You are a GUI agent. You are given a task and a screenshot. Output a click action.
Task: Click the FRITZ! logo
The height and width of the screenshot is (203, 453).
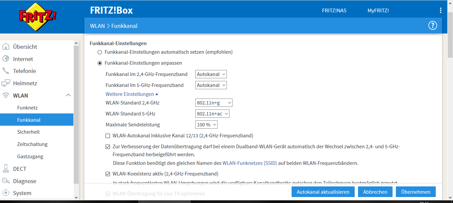pos(37,17)
